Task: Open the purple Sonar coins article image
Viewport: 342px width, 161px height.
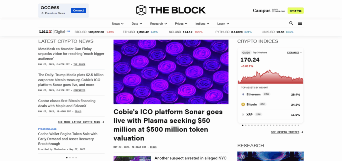Action: click(171, 72)
